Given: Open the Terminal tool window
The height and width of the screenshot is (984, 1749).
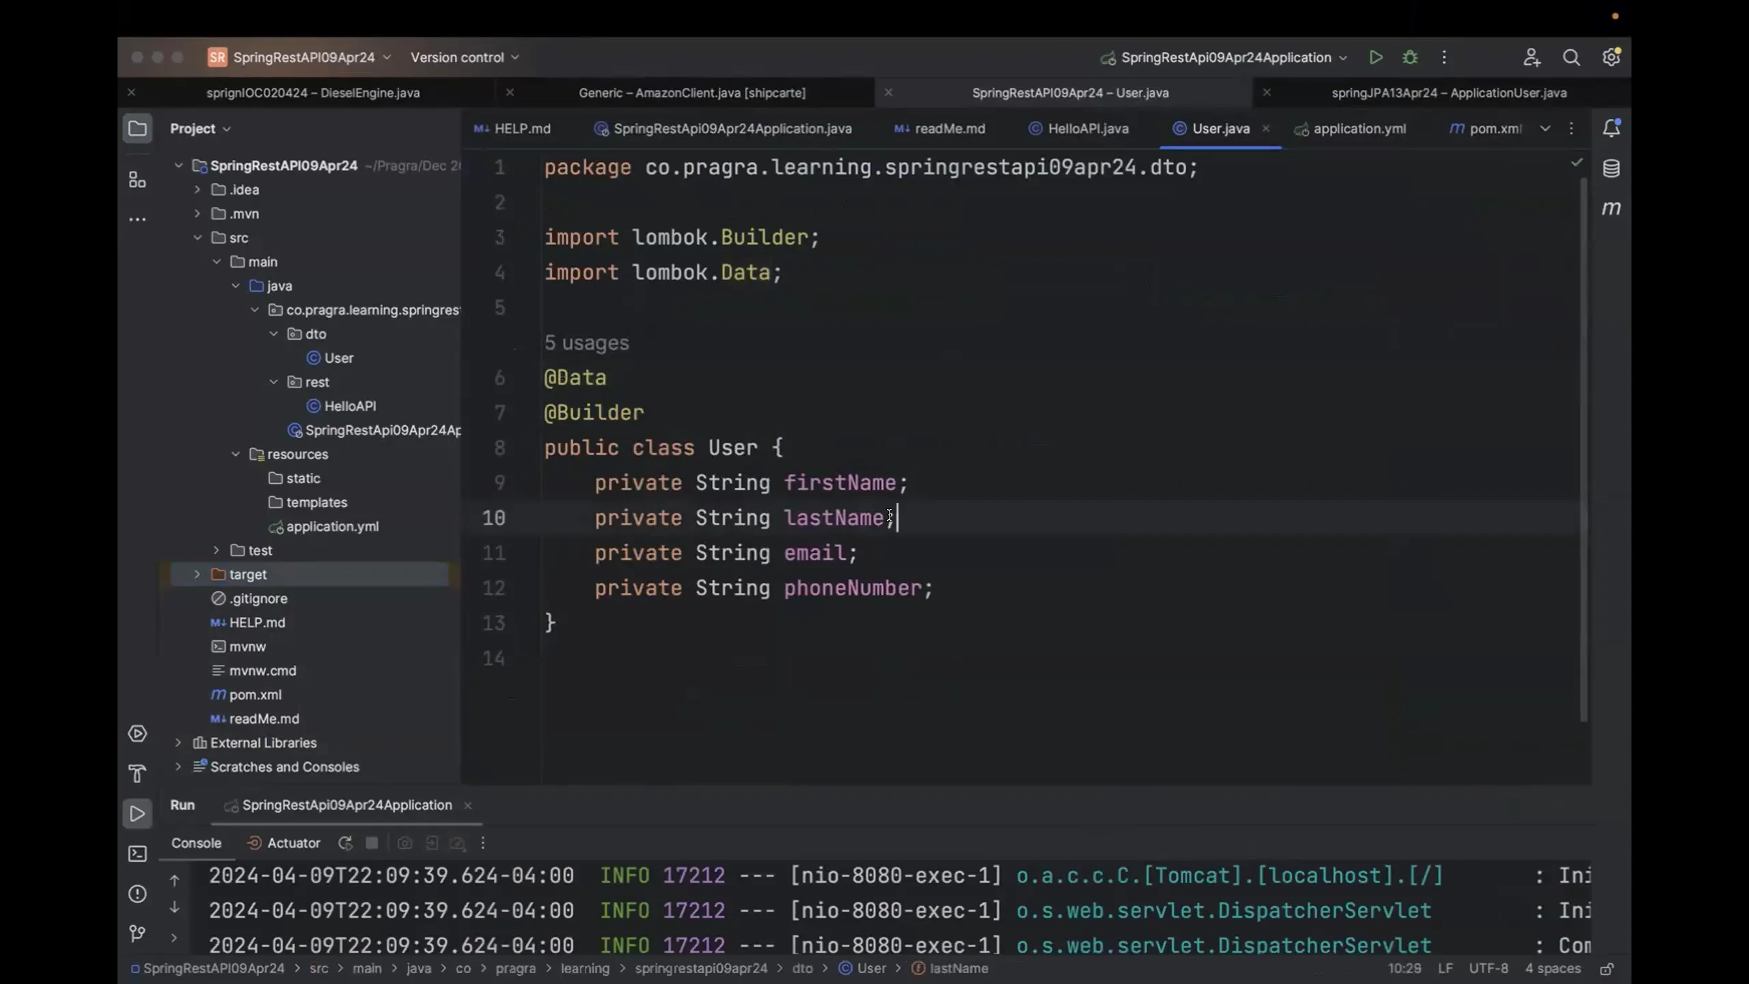Looking at the screenshot, I should (137, 853).
